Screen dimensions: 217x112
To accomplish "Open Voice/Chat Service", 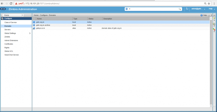I will [x=11, y=55].
